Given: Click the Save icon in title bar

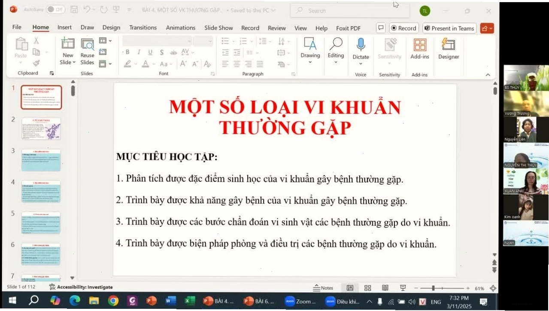Looking at the screenshot, I should point(74,9).
